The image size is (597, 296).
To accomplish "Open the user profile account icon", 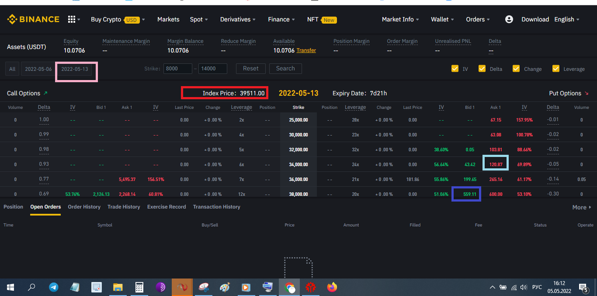I will (509, 19).
